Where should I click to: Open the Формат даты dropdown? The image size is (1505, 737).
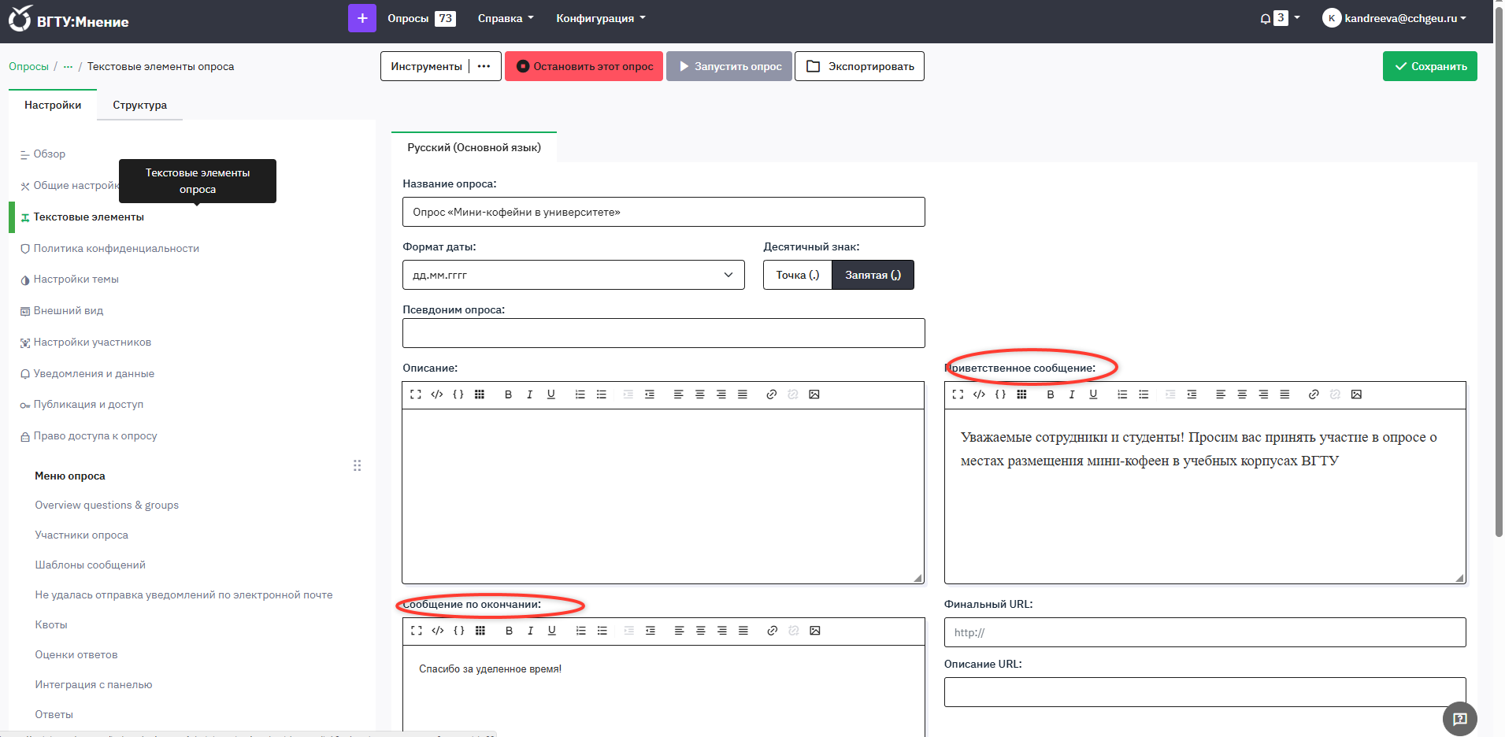[573, 275]
